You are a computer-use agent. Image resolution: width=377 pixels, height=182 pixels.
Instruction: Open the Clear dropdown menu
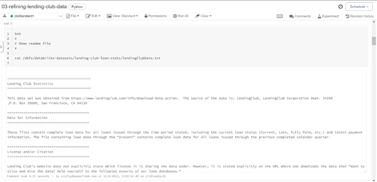tap(203, 16)
